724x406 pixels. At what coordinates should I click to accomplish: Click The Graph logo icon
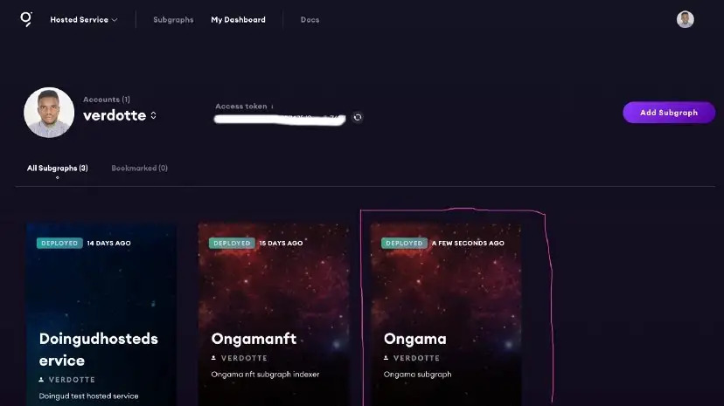26,19
